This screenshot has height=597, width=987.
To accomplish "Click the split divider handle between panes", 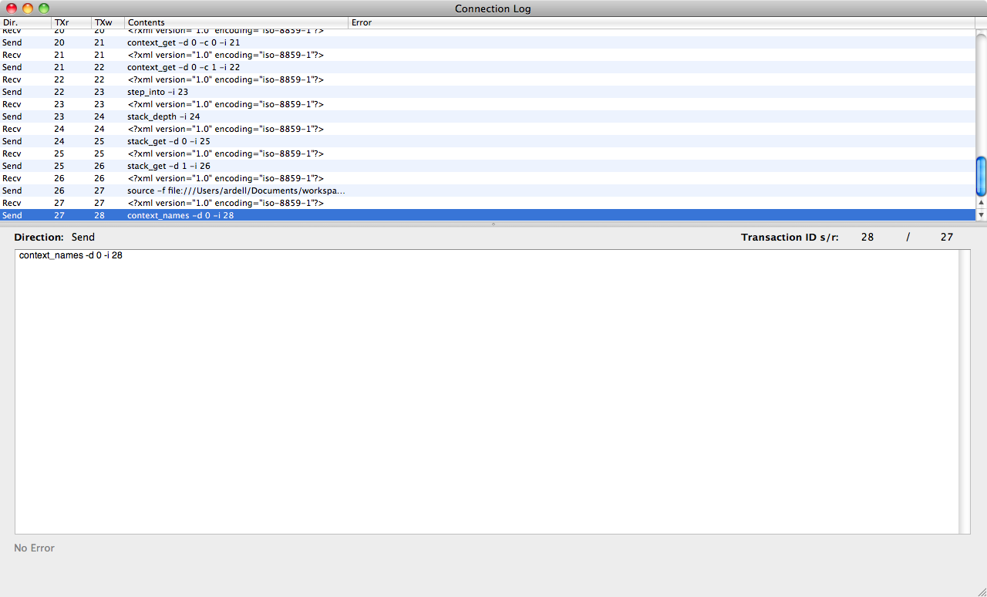I will (x=493, y=224).
